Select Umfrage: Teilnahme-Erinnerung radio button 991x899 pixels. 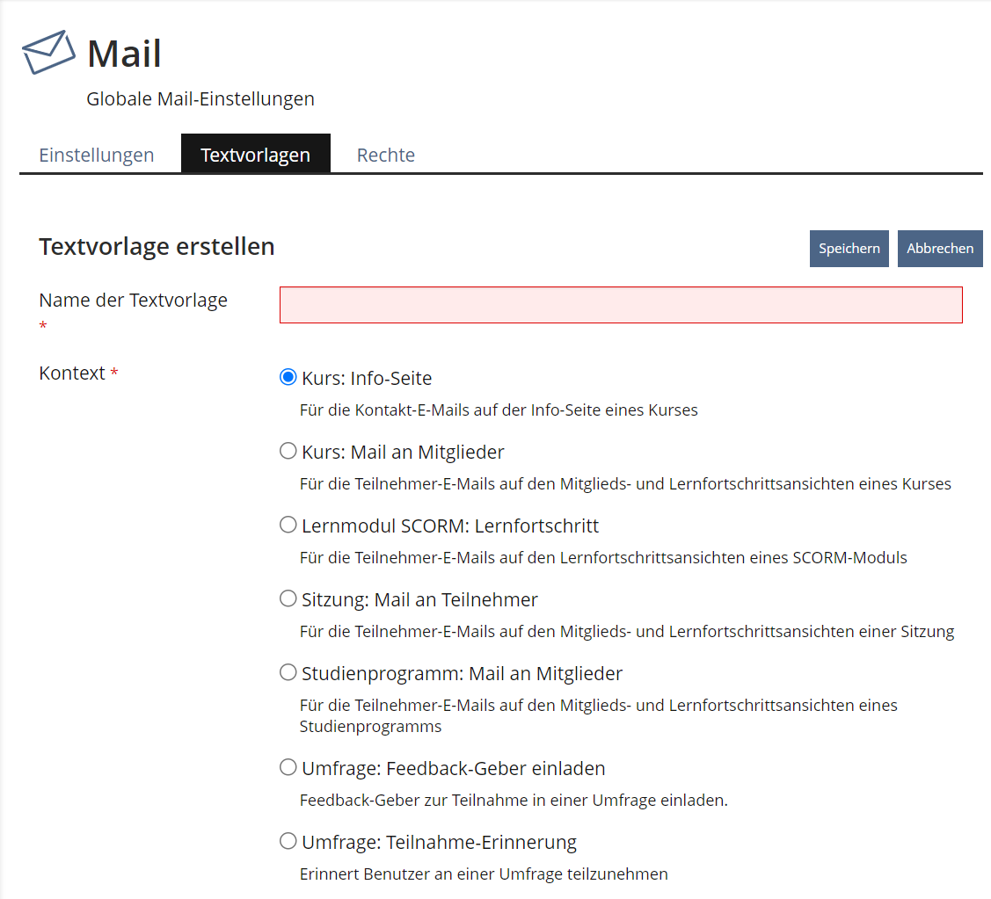(x=288, y=841)
